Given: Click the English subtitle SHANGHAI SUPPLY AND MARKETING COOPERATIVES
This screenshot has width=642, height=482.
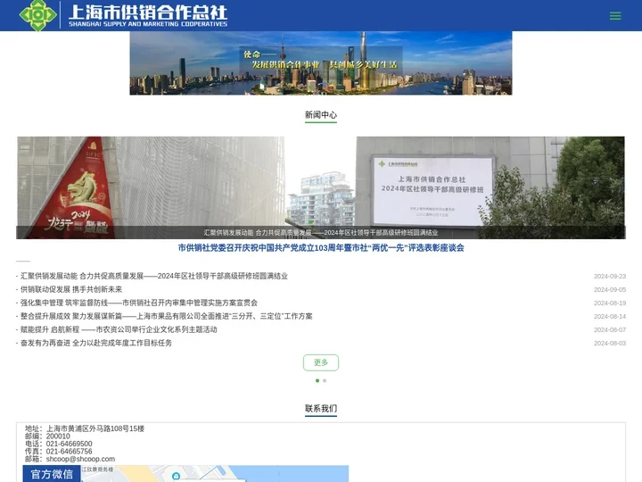Looking at the screenshot, I should tap(148, 24).
